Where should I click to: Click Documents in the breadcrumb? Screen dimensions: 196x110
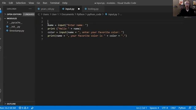68,14
